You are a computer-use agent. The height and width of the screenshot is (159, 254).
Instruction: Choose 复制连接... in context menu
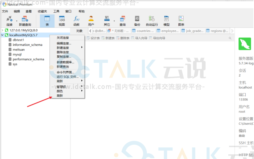click(x=67, y=57)
